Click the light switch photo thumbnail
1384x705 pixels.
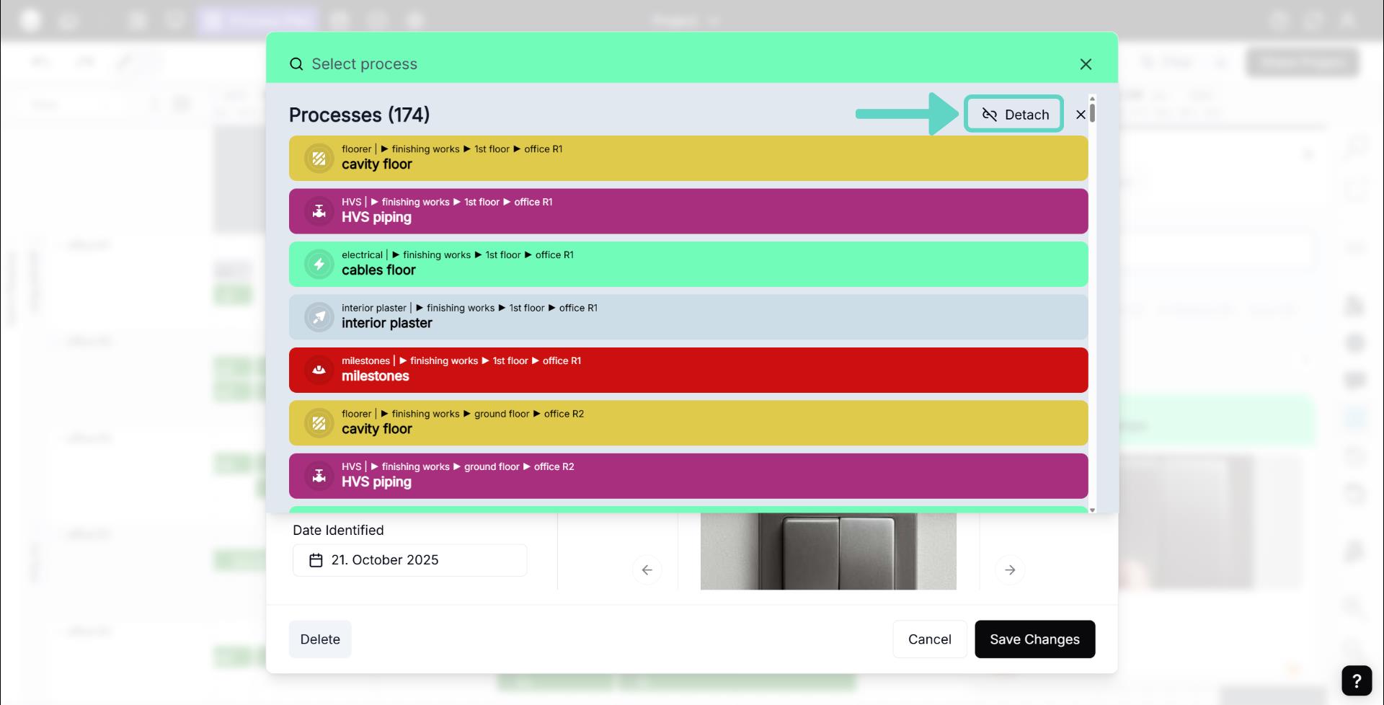[828, 551]
